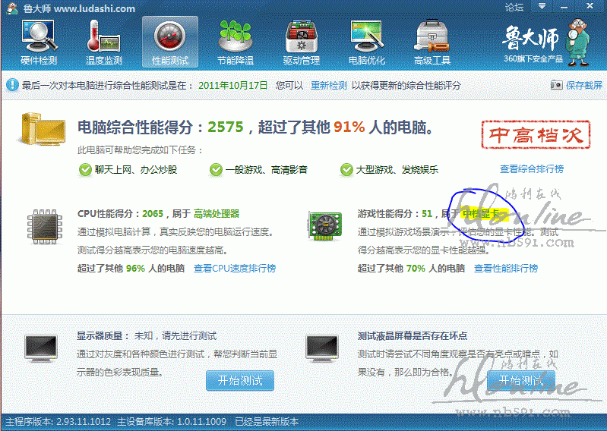Click the 中高档次 red stamp badge
This screenshot has height=431, width=607.
[536, 134]
